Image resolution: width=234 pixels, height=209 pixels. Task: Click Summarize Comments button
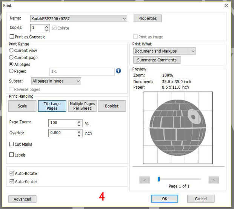point(157,60)
